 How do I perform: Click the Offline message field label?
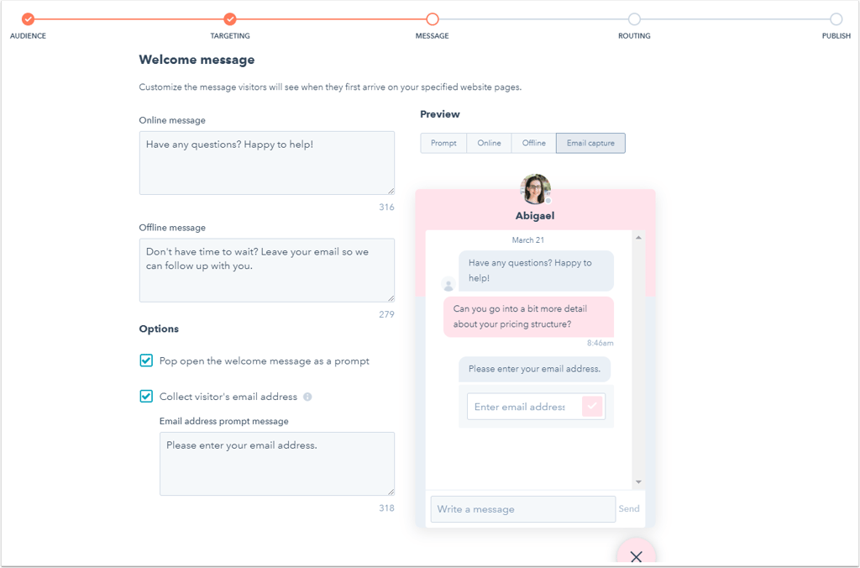pos(172,228)
